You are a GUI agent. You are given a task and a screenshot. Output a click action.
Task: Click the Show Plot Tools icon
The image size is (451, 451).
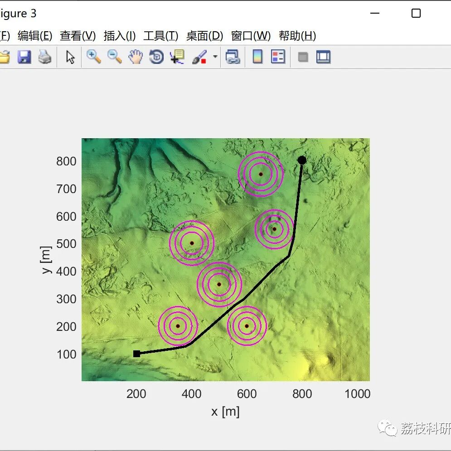323,57
